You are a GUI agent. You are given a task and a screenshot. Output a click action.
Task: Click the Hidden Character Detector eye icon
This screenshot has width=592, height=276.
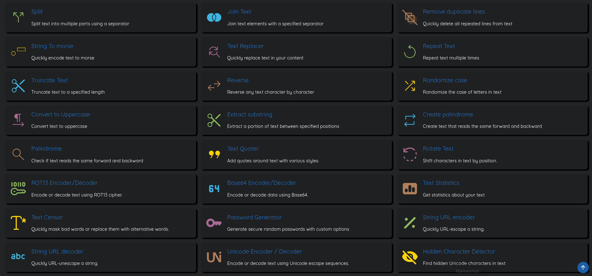(x=410, y=257)
